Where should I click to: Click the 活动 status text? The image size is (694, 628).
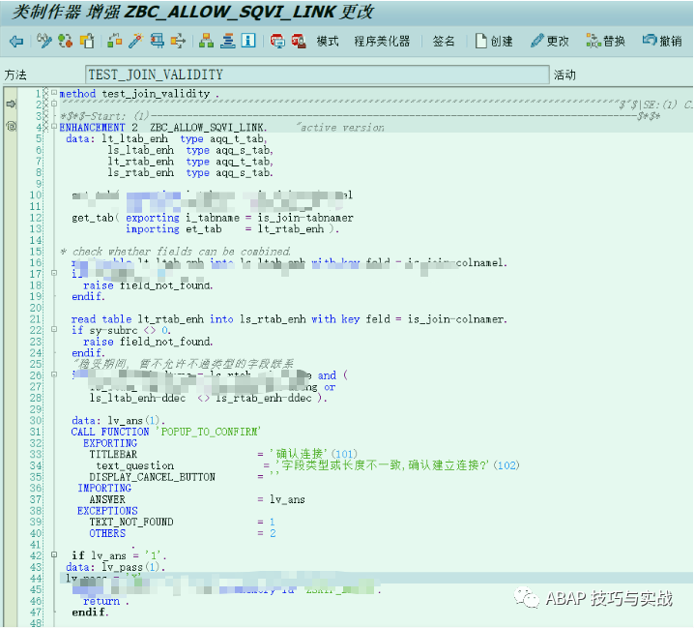point(564,75)
